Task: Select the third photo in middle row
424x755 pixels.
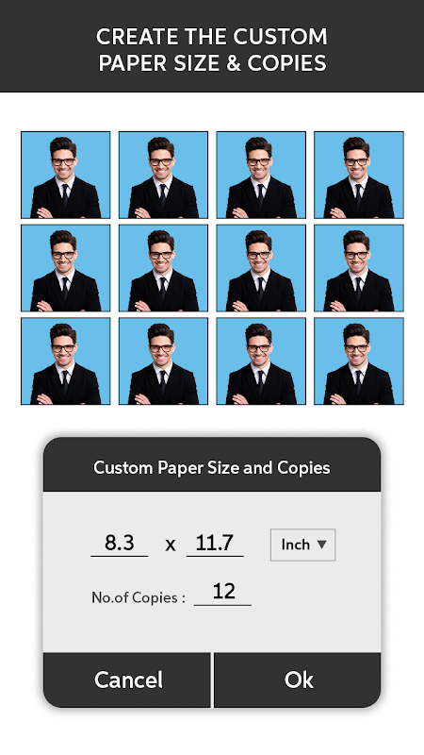Action: [261, 268]
